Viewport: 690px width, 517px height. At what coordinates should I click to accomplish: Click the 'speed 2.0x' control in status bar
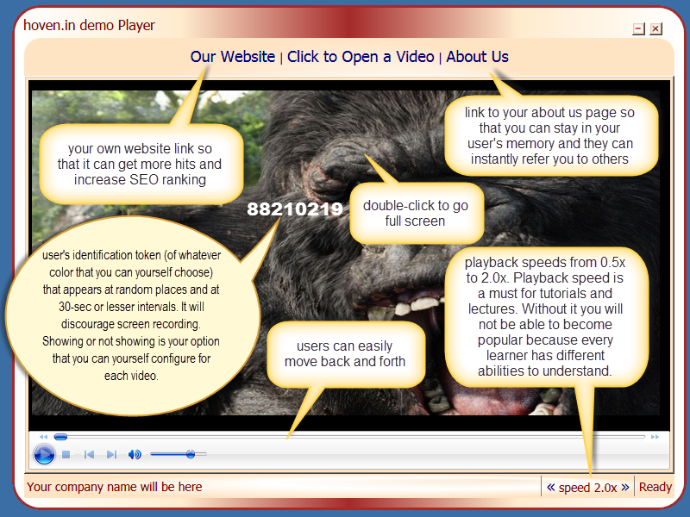(587, 487)
